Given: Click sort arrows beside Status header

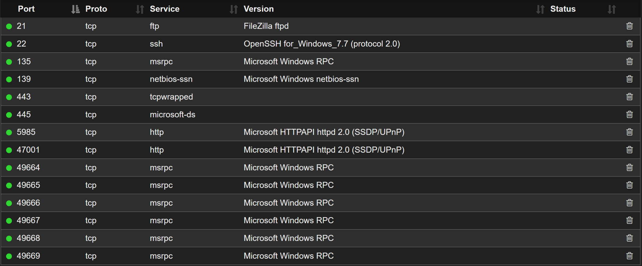Looking at the screenshot, I should coord(612,9).
